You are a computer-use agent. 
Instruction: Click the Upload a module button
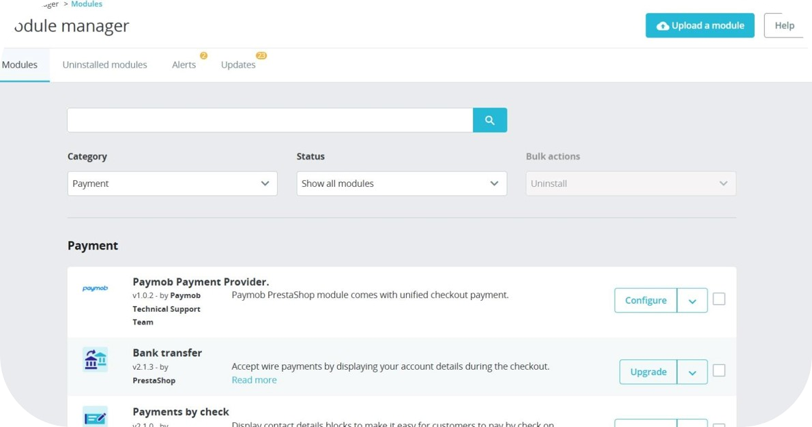pyautogui.click(x=700, y=25)
